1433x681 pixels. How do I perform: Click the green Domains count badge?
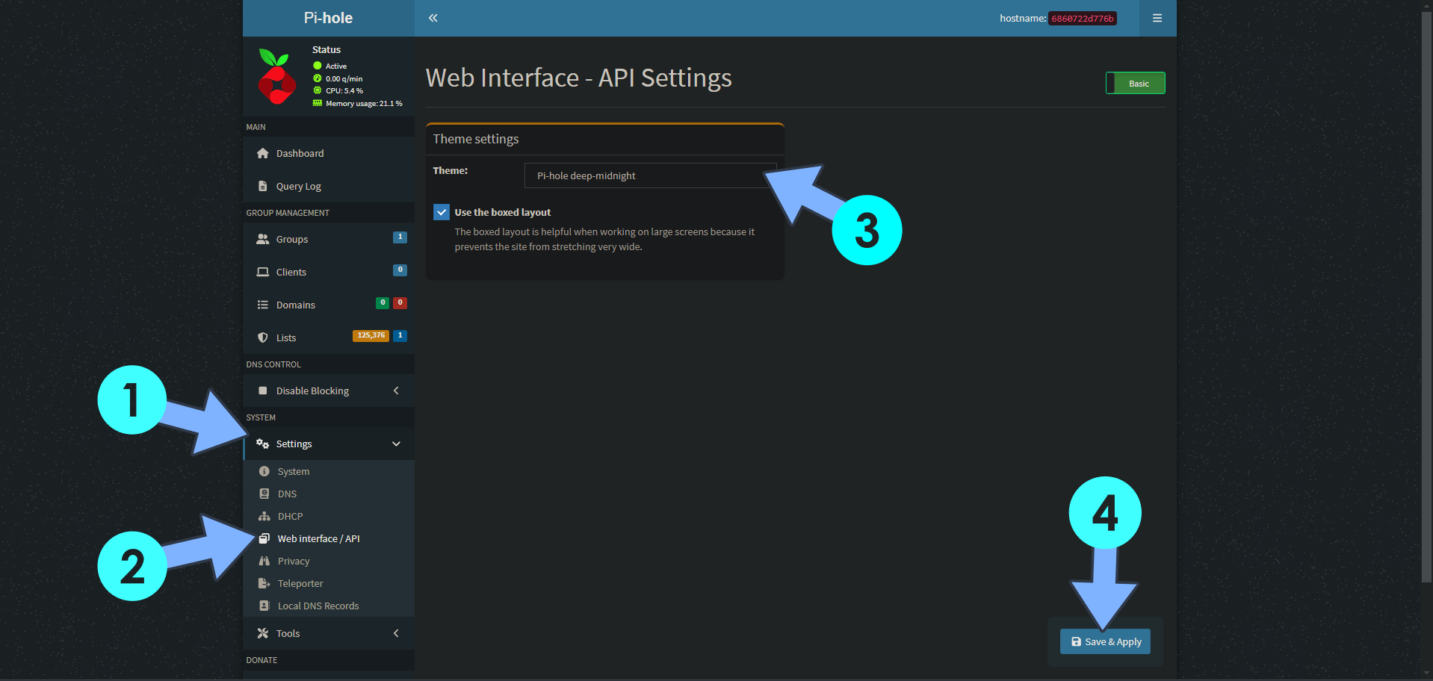click(383, 302)
